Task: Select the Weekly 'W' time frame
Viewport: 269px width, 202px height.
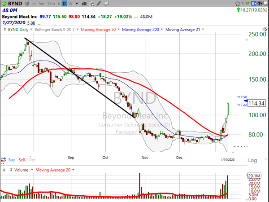Action: click(x=70, y=4)
